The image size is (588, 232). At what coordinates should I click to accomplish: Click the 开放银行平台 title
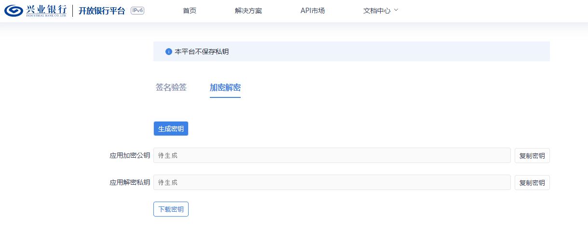(x=102, y=11)
